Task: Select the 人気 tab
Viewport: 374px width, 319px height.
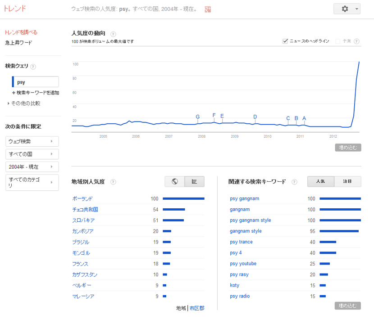Action: point(320,181)
